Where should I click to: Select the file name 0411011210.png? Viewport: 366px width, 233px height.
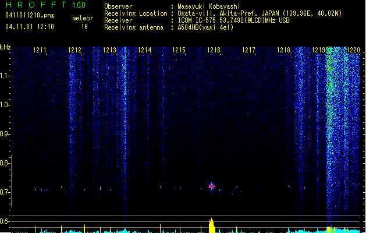click(x=30, y=15)
